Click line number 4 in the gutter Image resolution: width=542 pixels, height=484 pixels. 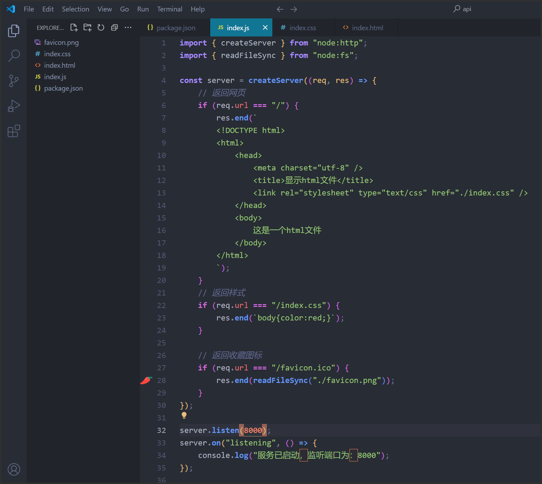(x=164, y=80)
